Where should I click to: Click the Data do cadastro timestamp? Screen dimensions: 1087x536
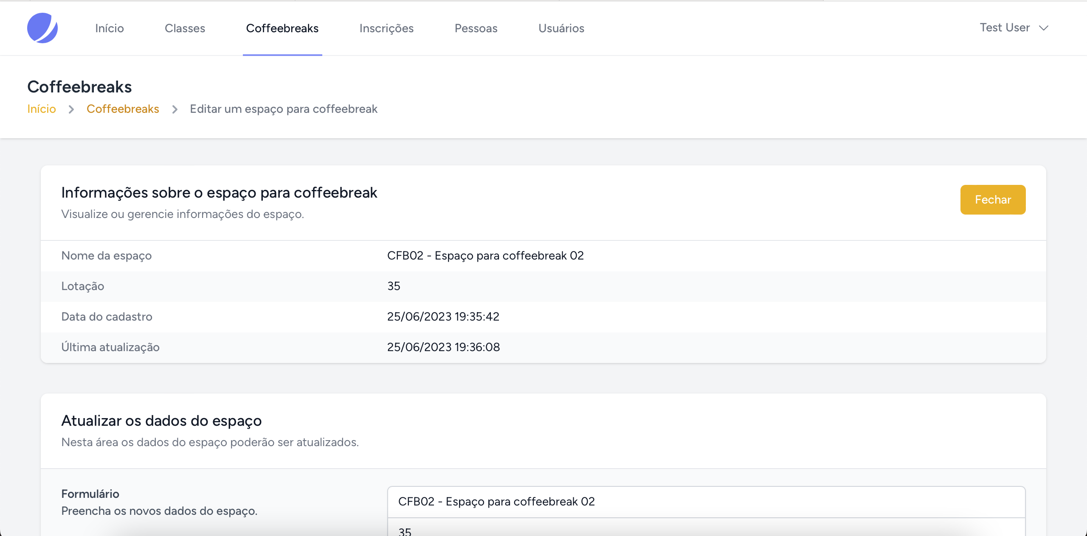click(443, 316)
